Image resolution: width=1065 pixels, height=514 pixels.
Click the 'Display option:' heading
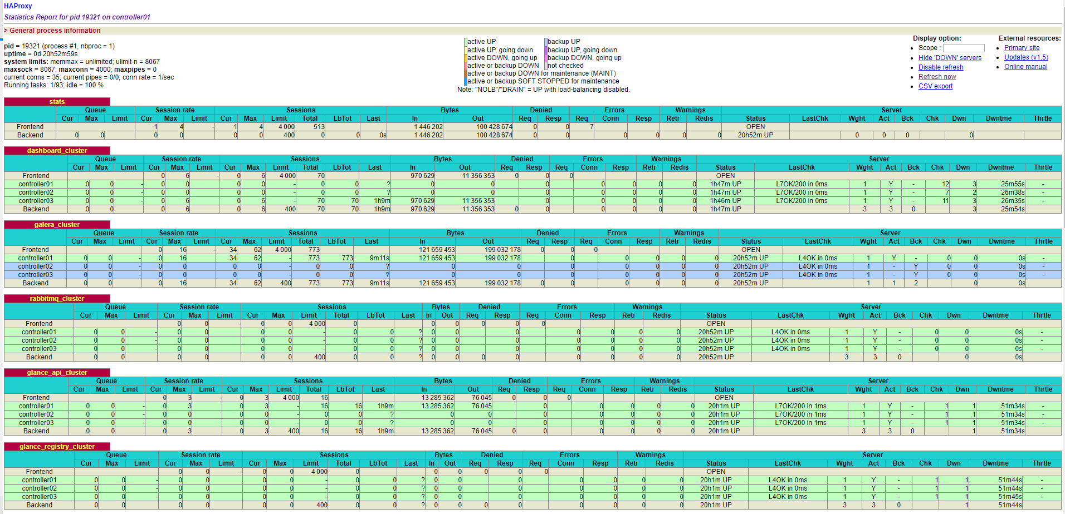[x=937, y=38]
